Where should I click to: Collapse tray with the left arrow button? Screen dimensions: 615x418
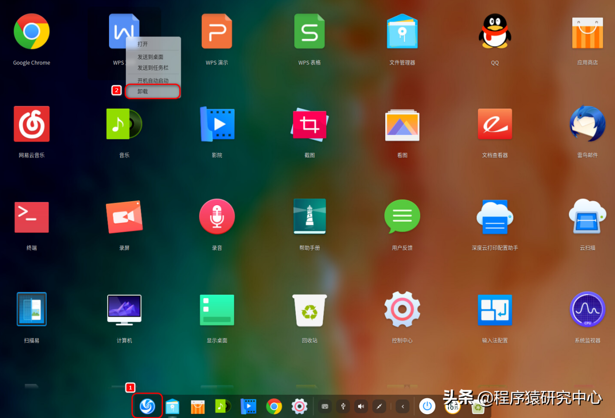click(402, 406)
